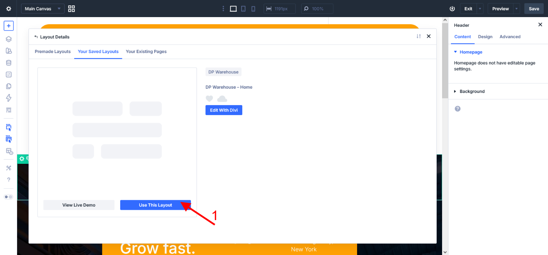
Task: Click the sort arrows icon in Layout Details
Action: pos(418,36)
